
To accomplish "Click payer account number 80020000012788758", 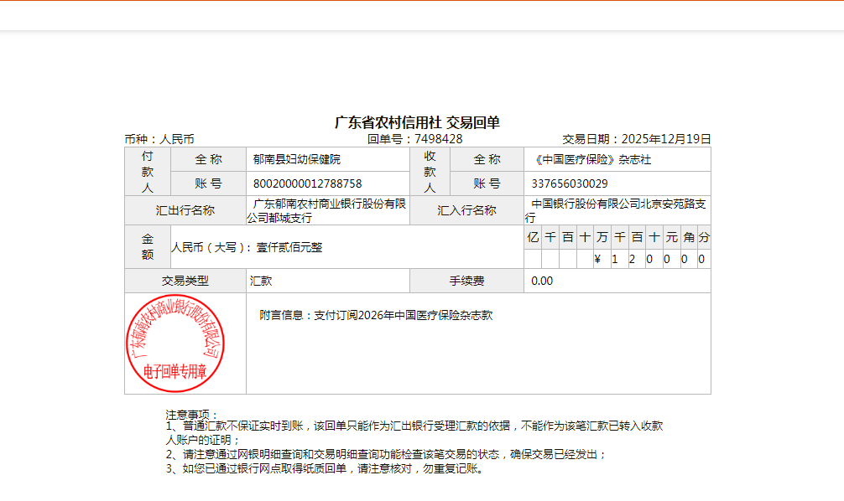I will [x=307, y=183].
